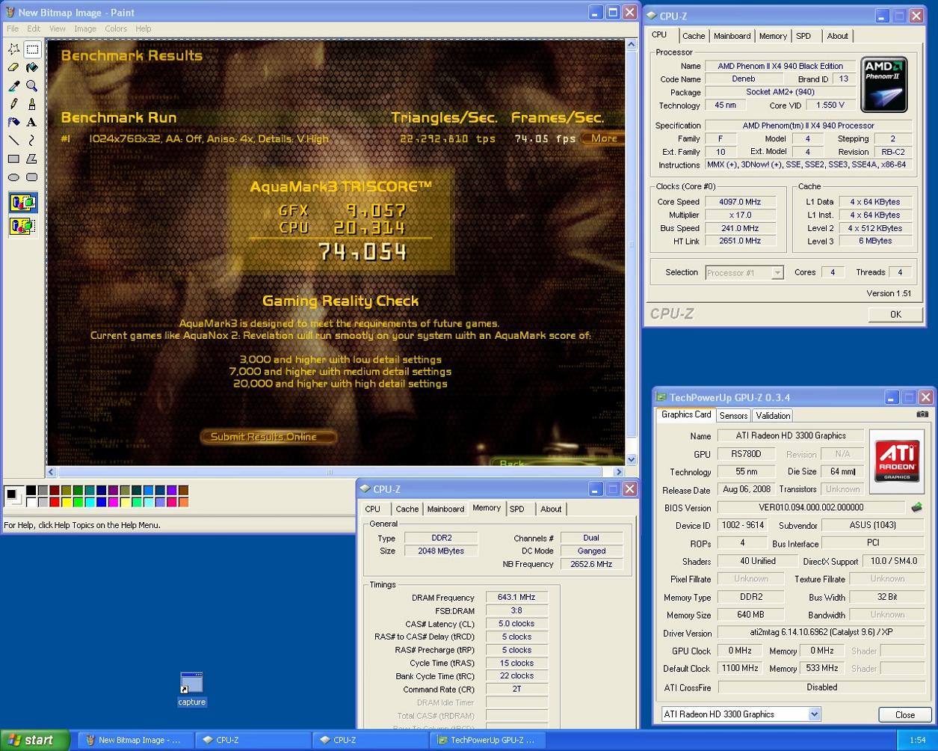Open the File menu in Paint

pos(13,28)
